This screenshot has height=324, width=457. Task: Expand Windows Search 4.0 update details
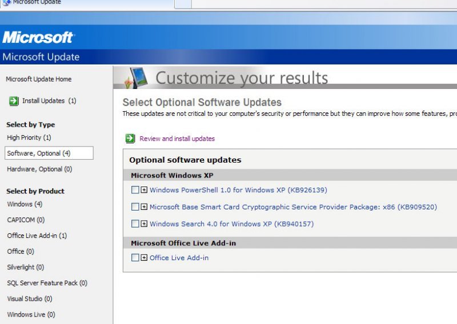(144, 224)
